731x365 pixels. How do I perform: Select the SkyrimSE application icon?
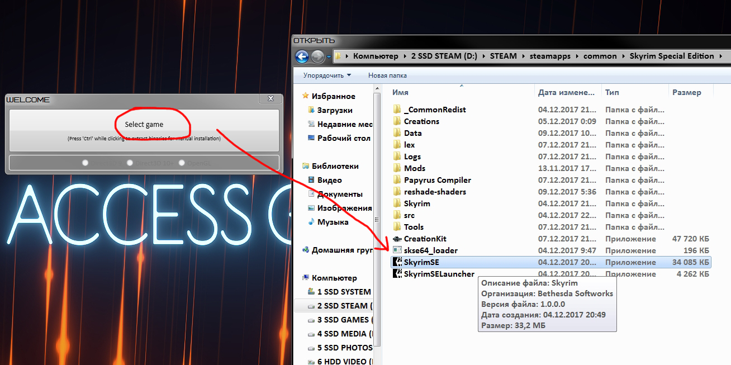[397, 262]
